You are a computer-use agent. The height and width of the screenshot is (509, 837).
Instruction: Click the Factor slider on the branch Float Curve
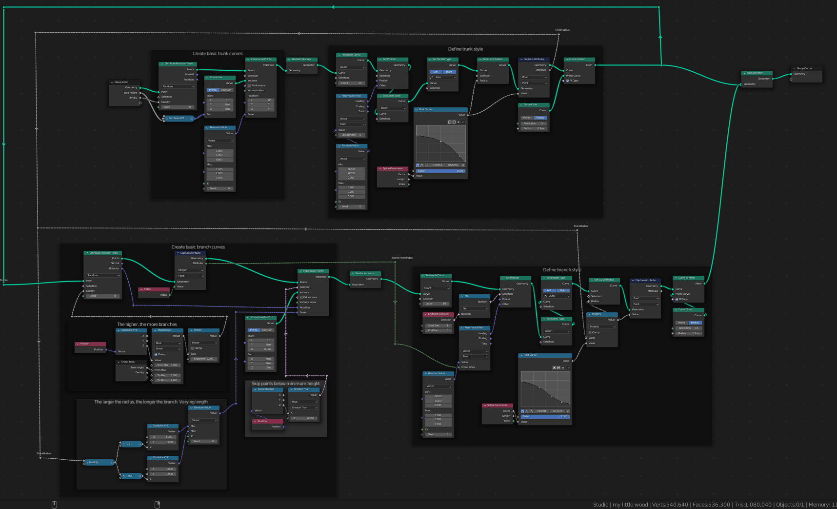click(x=545, y=416)
